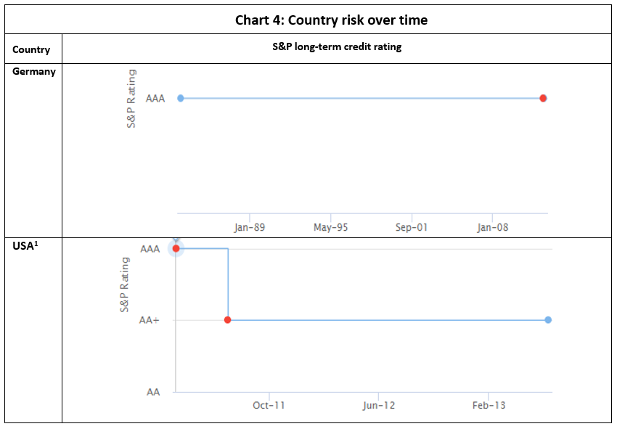Click the May-95 axis label
This screenshot has width=617, height=429.
[330, 227]
